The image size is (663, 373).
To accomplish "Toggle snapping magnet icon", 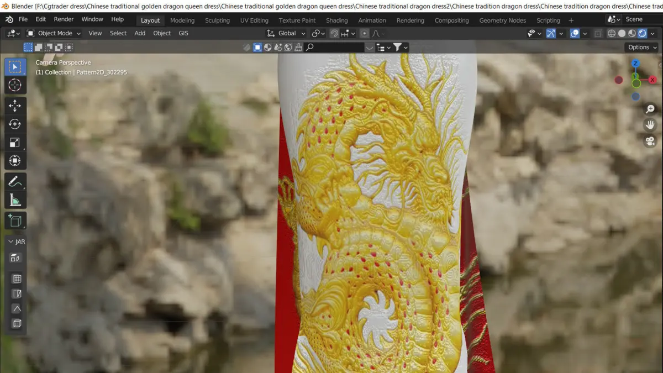I will 334,33.
